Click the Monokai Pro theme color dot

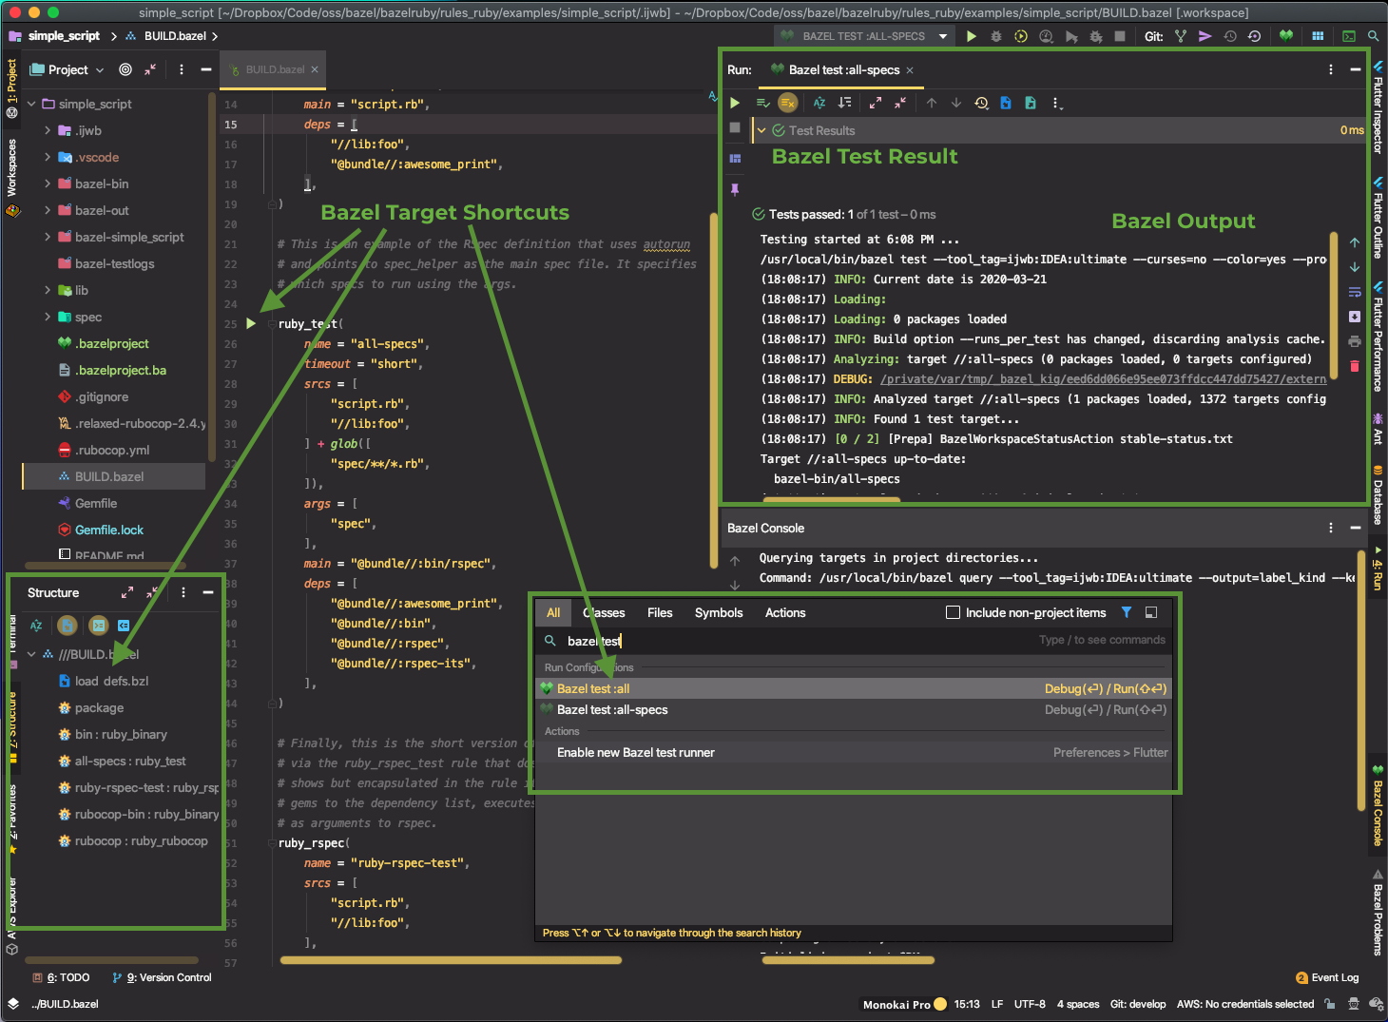(939, 1003)
